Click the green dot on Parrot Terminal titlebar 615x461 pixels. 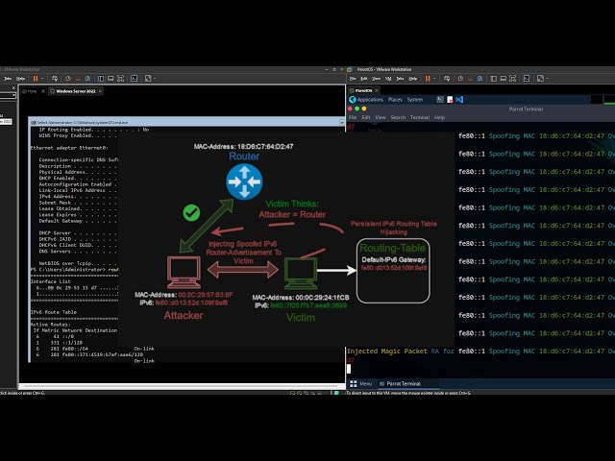[357, 109]
